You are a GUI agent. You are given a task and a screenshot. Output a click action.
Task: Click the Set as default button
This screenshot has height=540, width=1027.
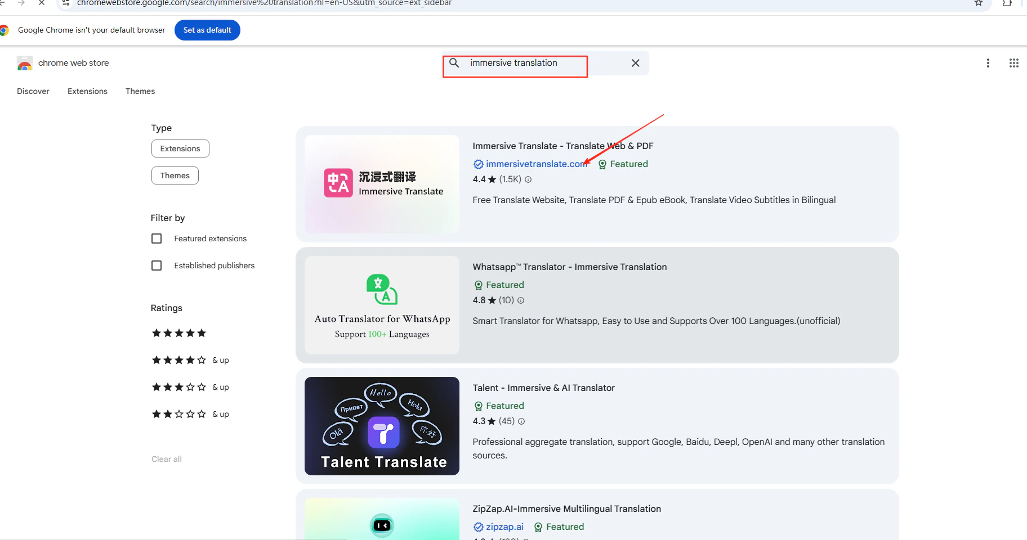click(x=207, y=30)
